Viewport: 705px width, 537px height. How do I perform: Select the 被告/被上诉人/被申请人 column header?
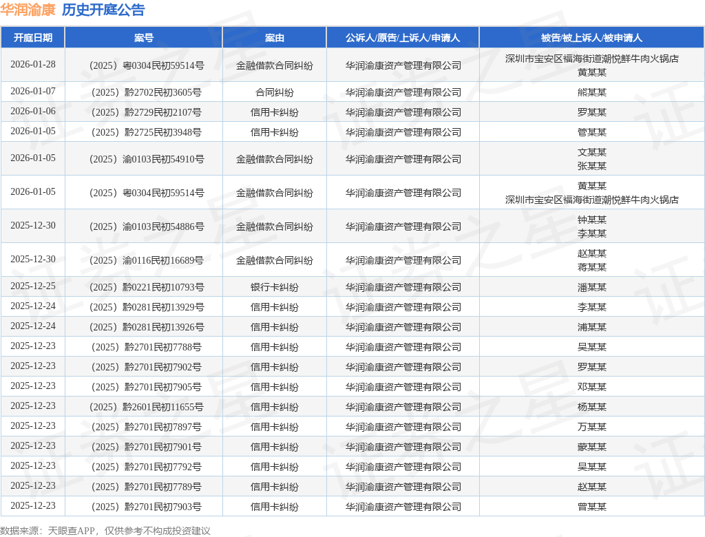591,38
